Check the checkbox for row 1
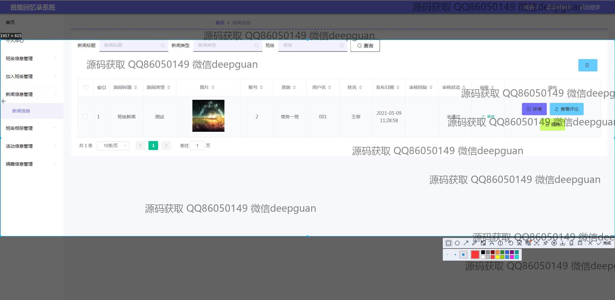Image resolution: width=615 pixels, height=300 pixels. point(85,117)
